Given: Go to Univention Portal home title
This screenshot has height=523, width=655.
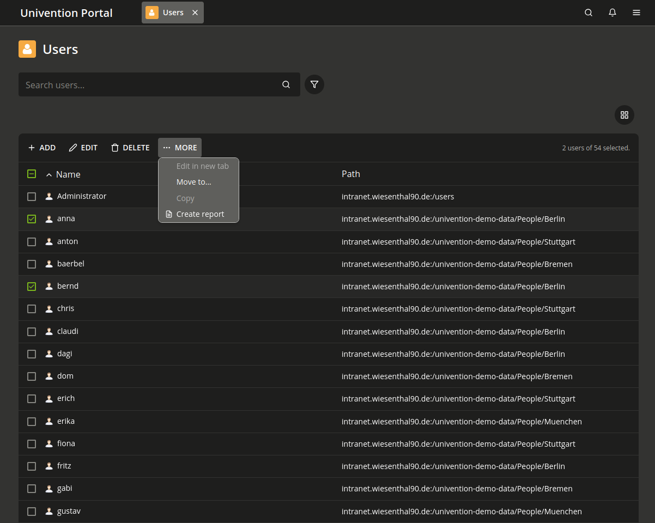Looking at the screenshot, I should 66,13.
